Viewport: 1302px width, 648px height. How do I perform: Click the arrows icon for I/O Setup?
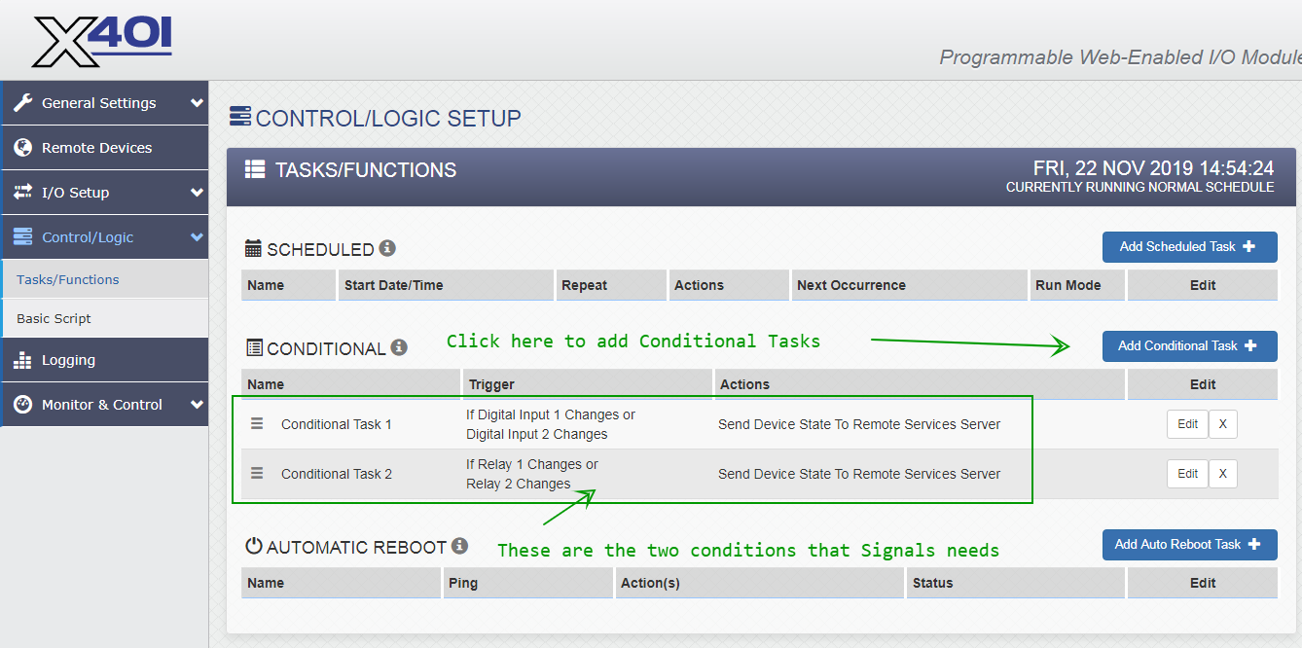(21, 192)
